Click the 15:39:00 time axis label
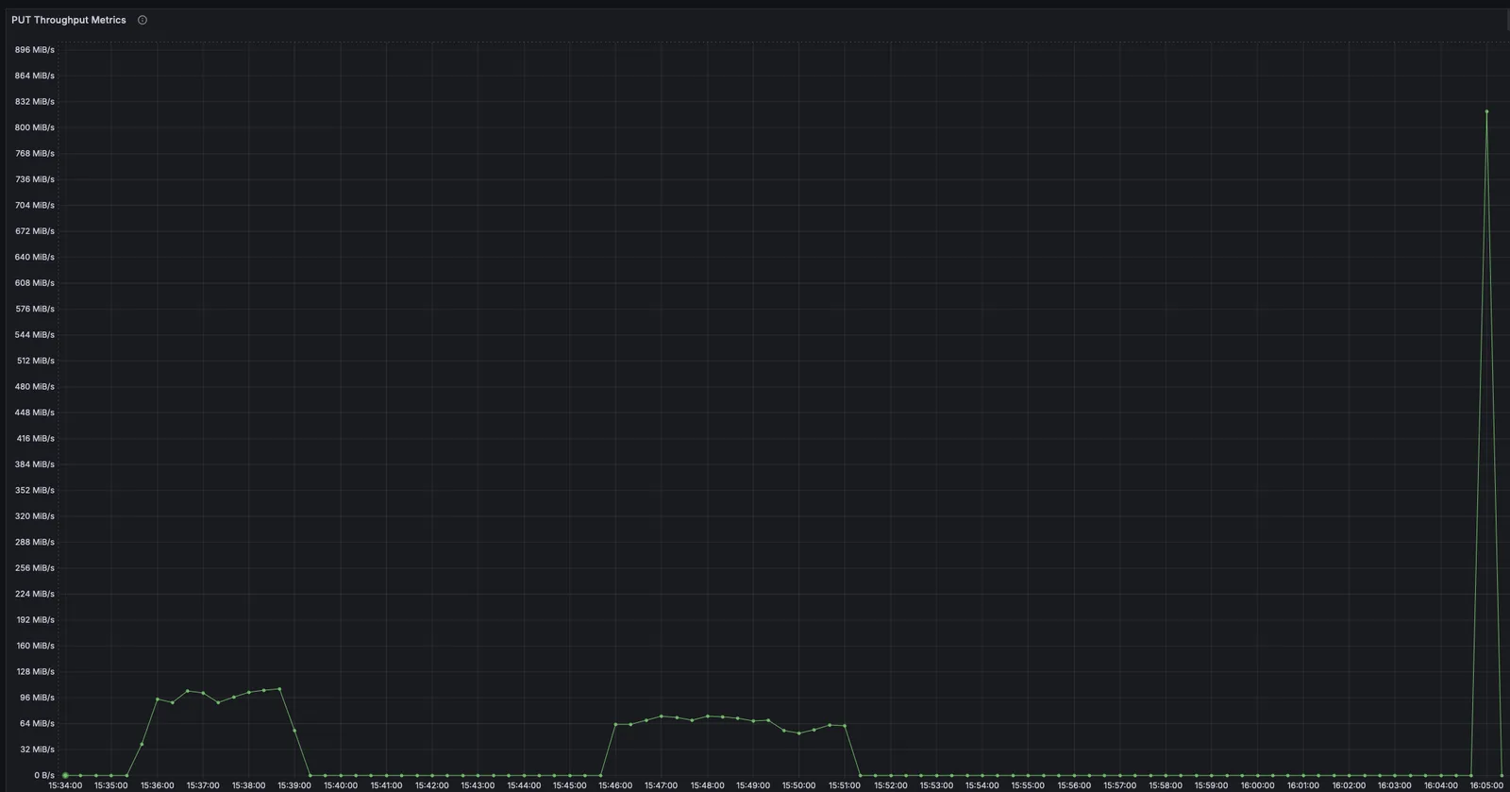Viewport: 1510px width, 792px height. click(294, 785)
